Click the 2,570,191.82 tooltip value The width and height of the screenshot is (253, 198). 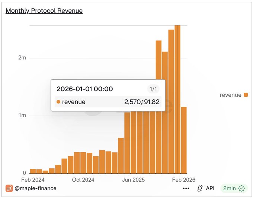tap(142, 102)
